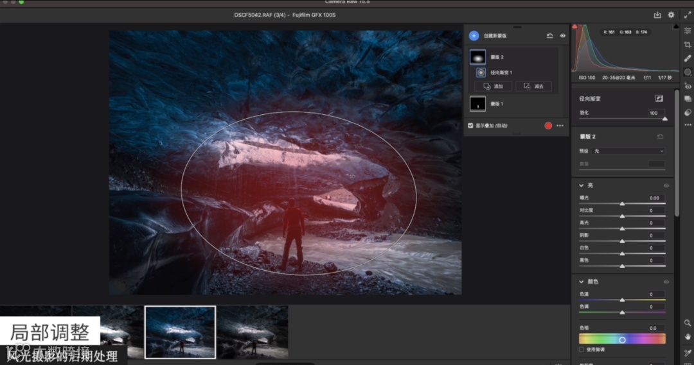Select the 蒙版 2 mask thumbnail
The height and width of the screenshot is (365, 694).
coord(477,57)
